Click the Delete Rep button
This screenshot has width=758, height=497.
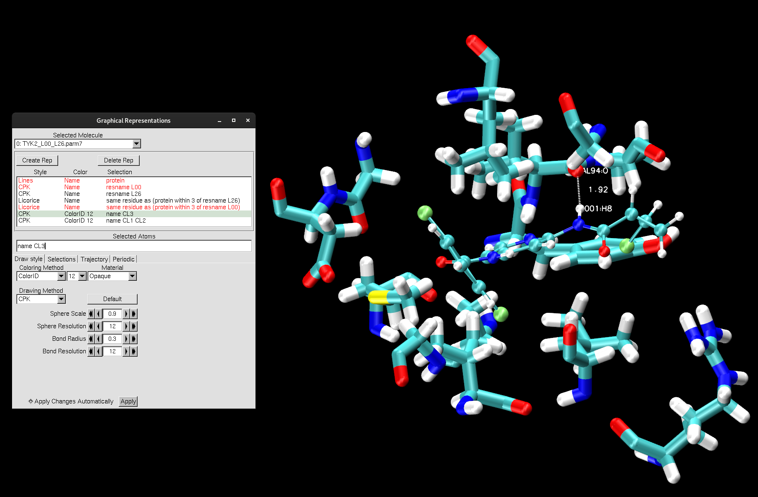119,160
